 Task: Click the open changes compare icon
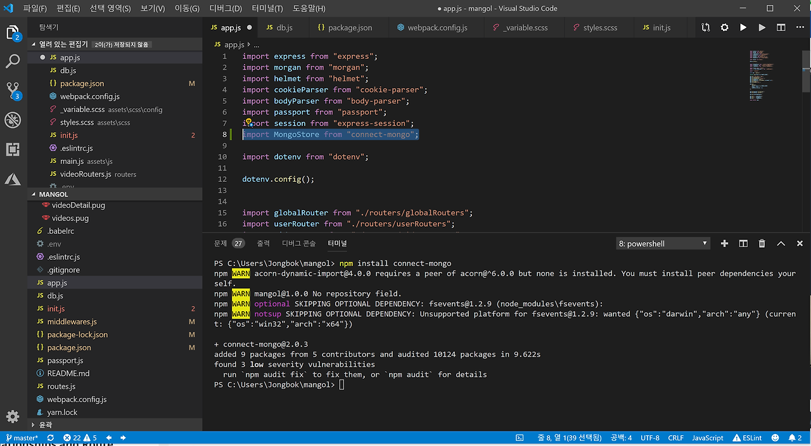tap(706, 28)
